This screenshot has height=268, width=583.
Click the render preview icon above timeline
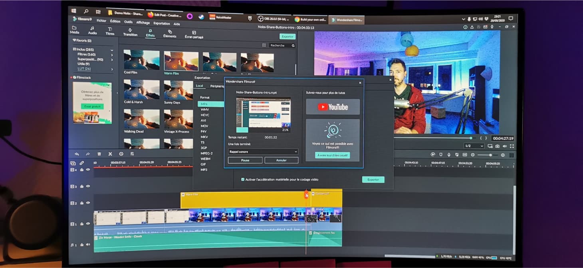coord(433,155)
